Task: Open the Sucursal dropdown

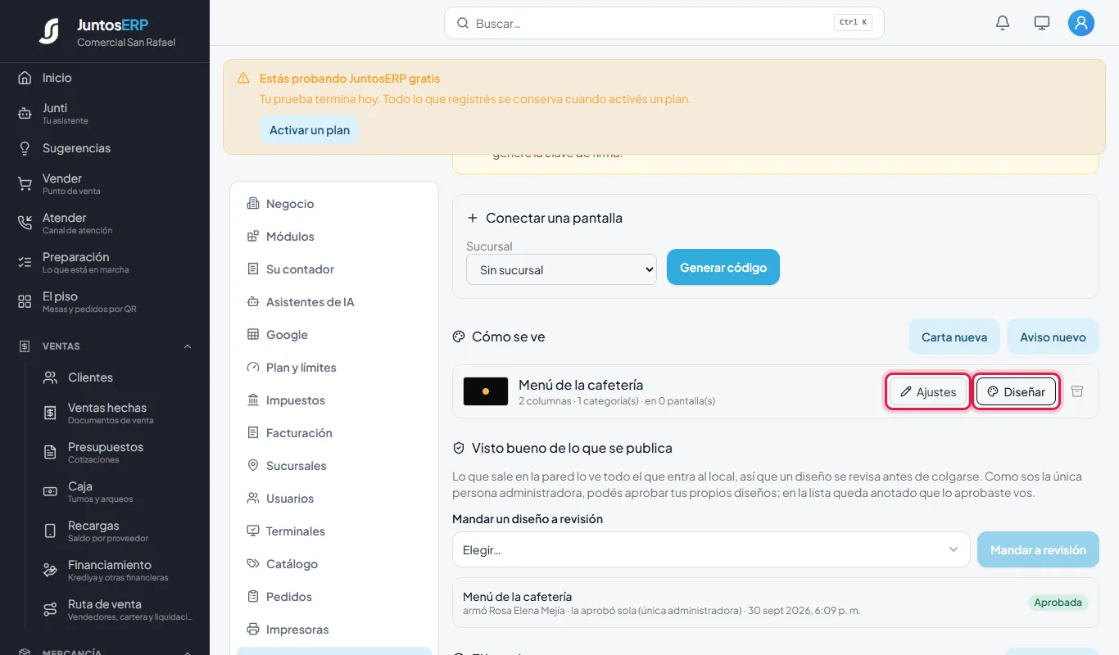Action: pos(561,269)
